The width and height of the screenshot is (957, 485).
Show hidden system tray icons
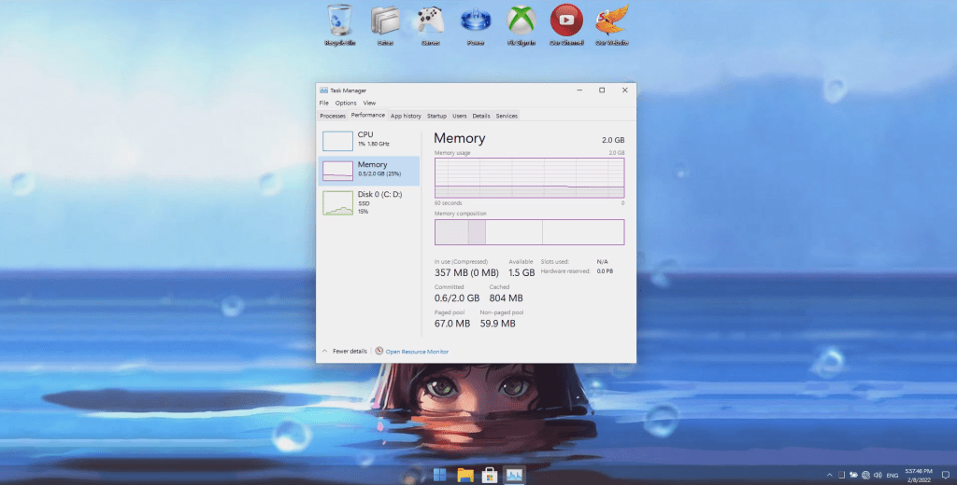[830, 475]
